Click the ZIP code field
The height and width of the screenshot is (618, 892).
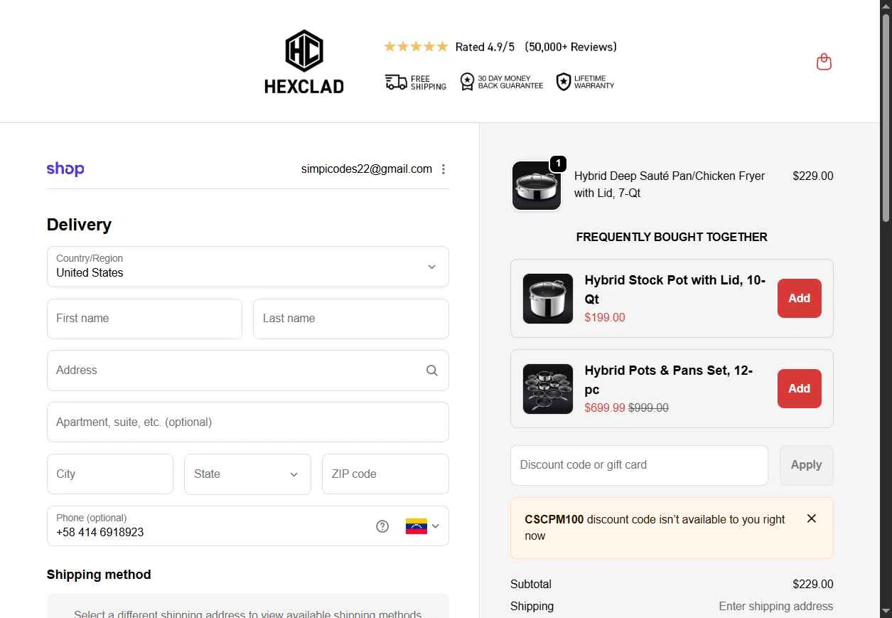385,474
